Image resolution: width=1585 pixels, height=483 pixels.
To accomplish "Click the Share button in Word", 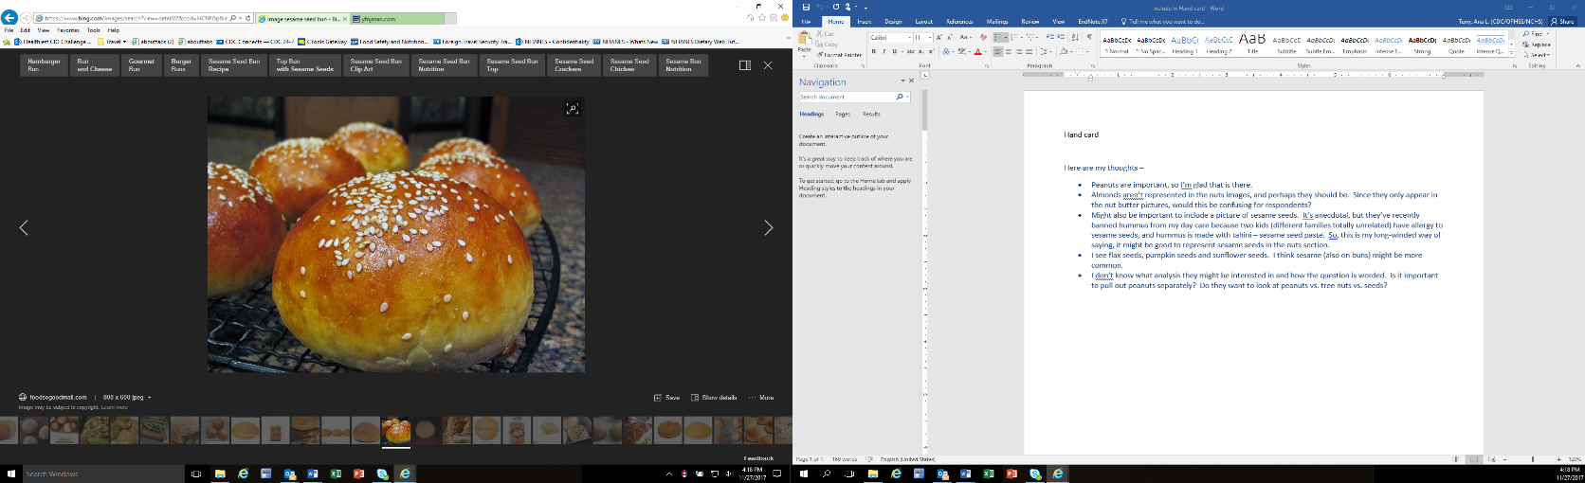I will point(1561,22).
